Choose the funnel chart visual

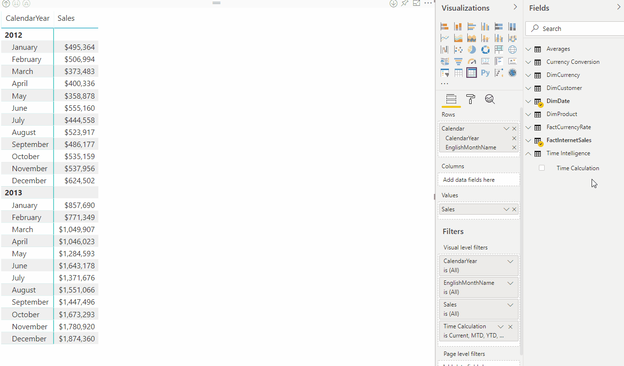click(x=458, y=60)
